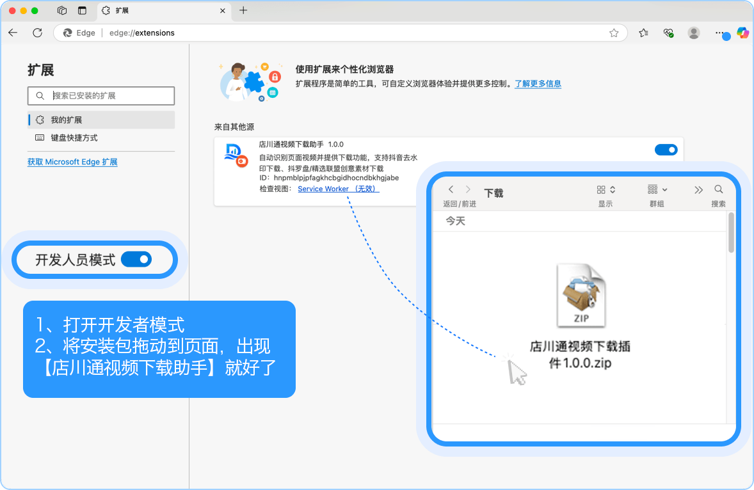Open the Finder 群组 grouping dropdown
The width and height of the screenshot is (754, 490).
click(657, 189)
